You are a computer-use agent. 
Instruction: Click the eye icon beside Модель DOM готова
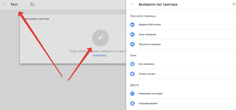pyautogui.click(x=132, y=25)
